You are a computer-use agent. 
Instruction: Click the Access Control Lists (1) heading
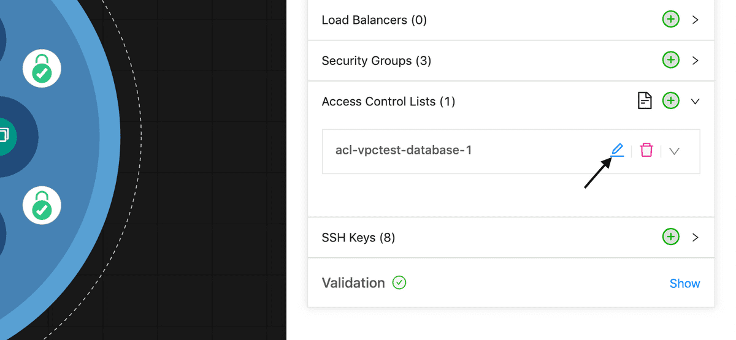pyautogui.click(x=388, y=101)
